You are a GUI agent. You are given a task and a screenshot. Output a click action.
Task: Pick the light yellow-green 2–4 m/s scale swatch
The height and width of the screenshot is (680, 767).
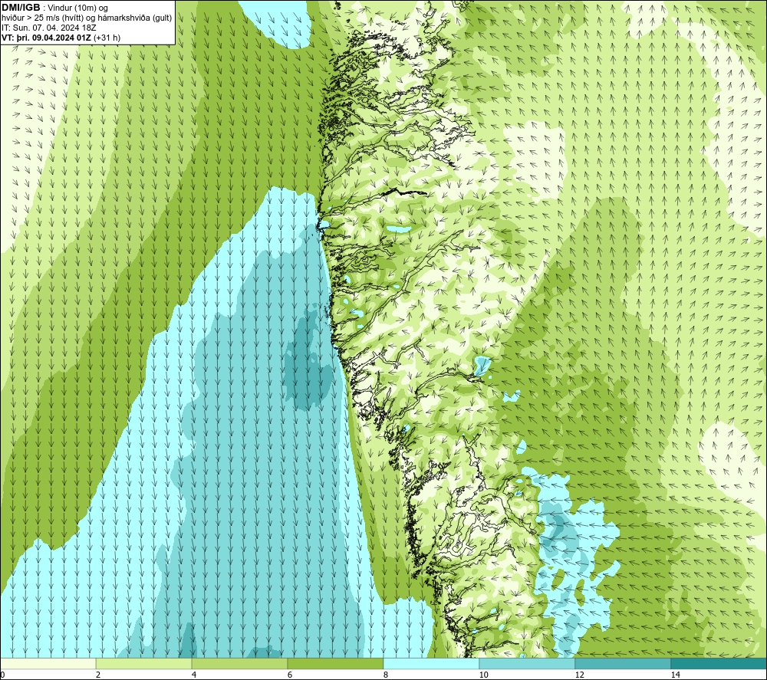click(144, 664)
